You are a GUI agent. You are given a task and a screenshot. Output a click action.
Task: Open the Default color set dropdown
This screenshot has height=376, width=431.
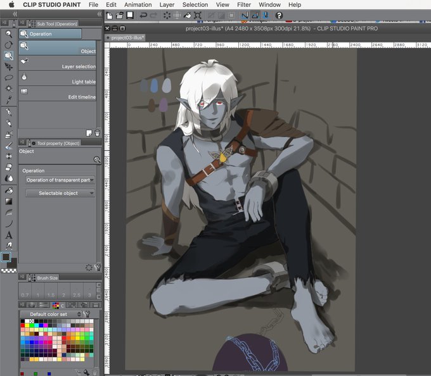click(51, 314)
